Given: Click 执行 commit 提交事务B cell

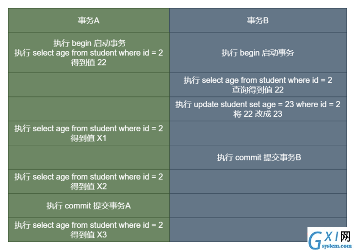Looking at the screenshot, I should (x=258, y=157).
